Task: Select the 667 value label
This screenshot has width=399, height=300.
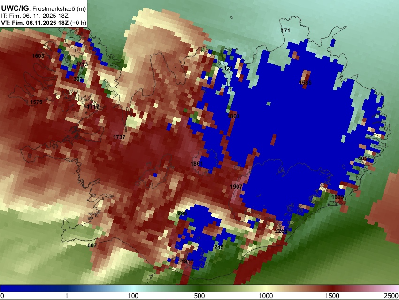Action: 92,245
